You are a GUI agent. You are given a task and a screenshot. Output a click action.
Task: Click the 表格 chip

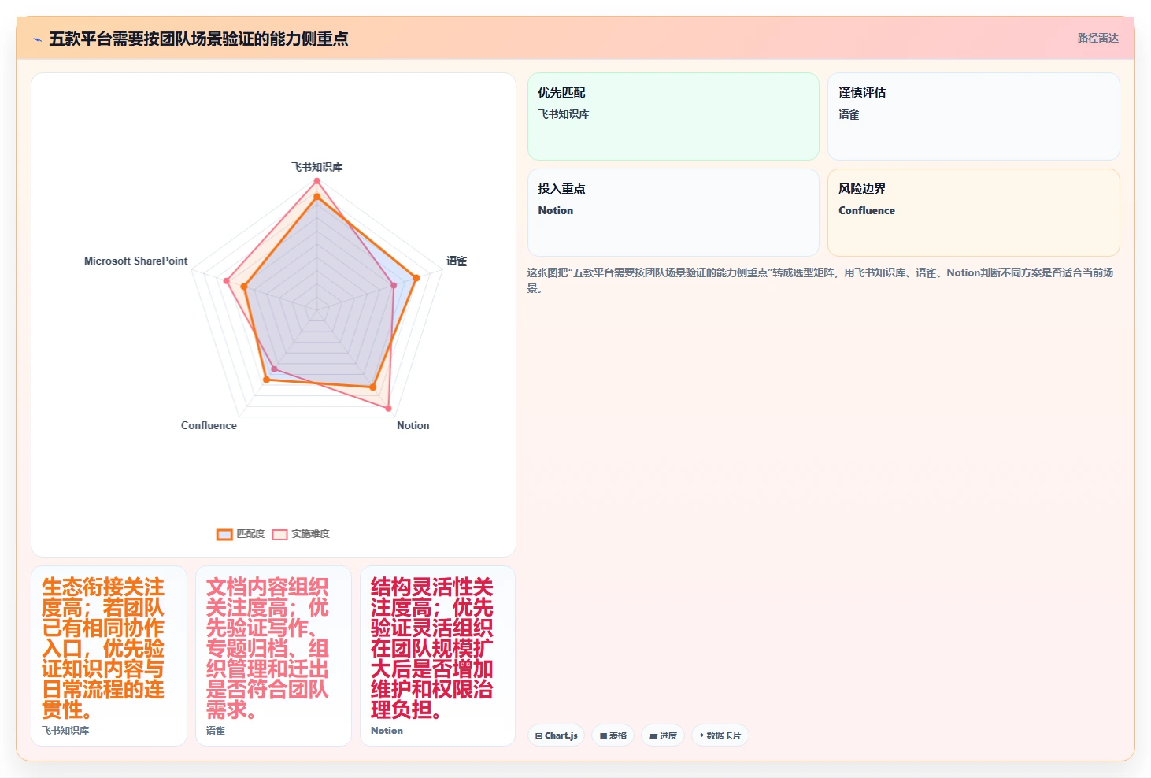pyautogui.click(x=613, y=735)
